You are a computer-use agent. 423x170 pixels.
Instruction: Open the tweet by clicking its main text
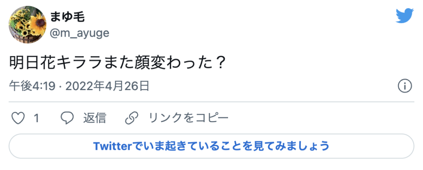tap(117, 63)
